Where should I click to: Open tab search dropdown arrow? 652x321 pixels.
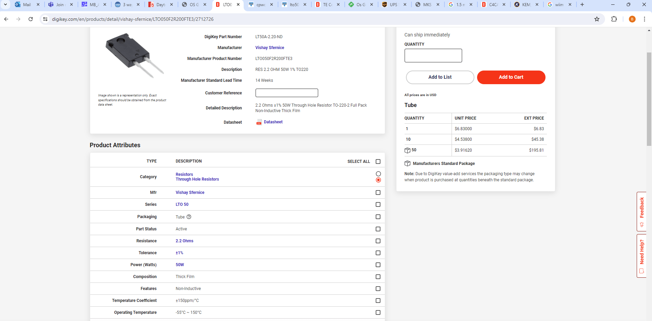[x=5, y=4]
